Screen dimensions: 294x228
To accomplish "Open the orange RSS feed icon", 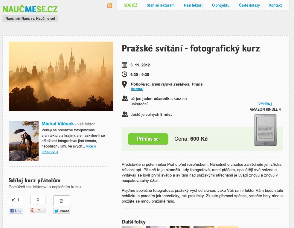I will point(110,6).
